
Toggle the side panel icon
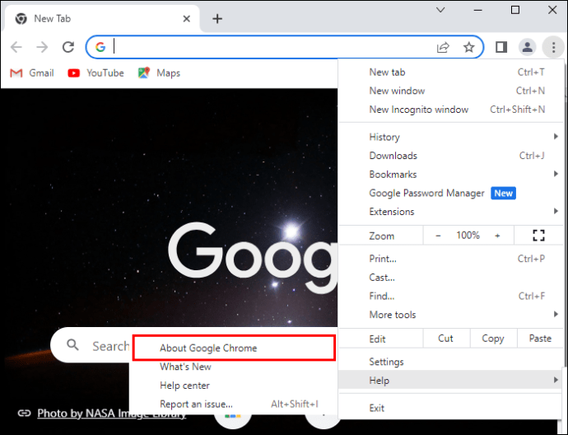[x=501, y=47]
